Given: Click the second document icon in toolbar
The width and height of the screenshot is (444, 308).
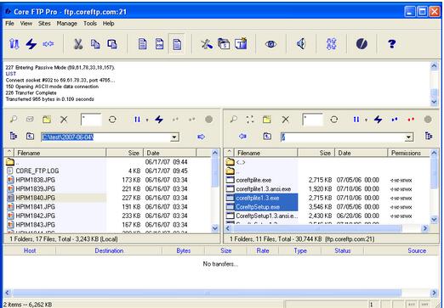Looking at the screenshot, I should pyautogui.click(x=160, y=44).
